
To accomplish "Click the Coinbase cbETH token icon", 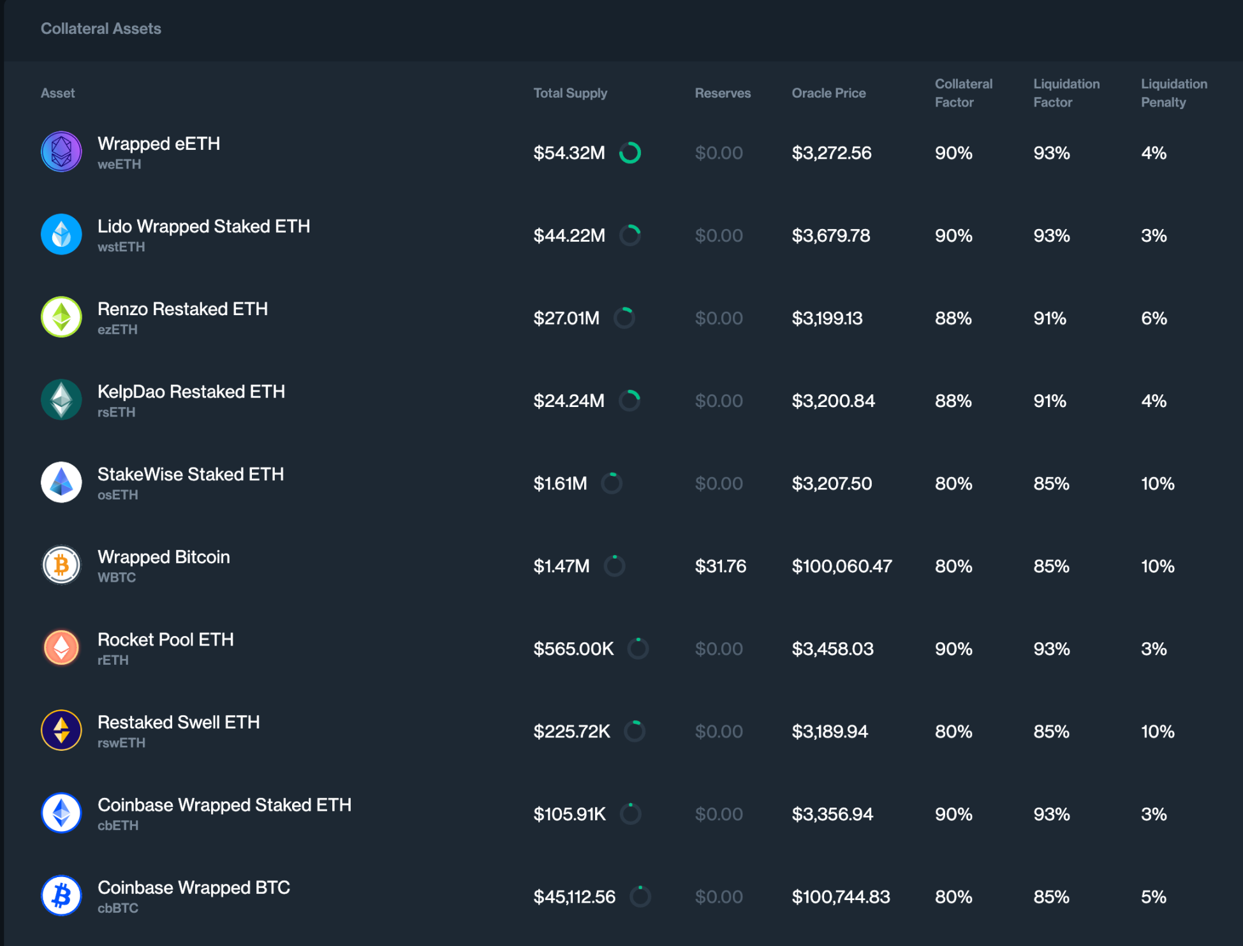I will click(61, 813).
